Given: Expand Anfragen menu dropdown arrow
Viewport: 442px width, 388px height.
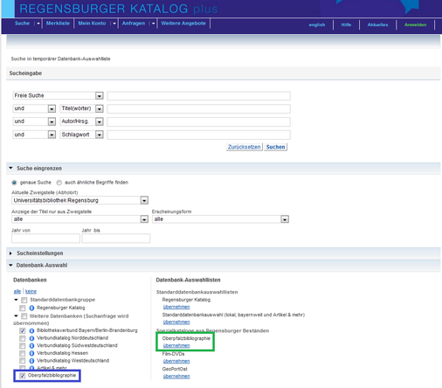Looking at the screenshot, I should 154,24.
